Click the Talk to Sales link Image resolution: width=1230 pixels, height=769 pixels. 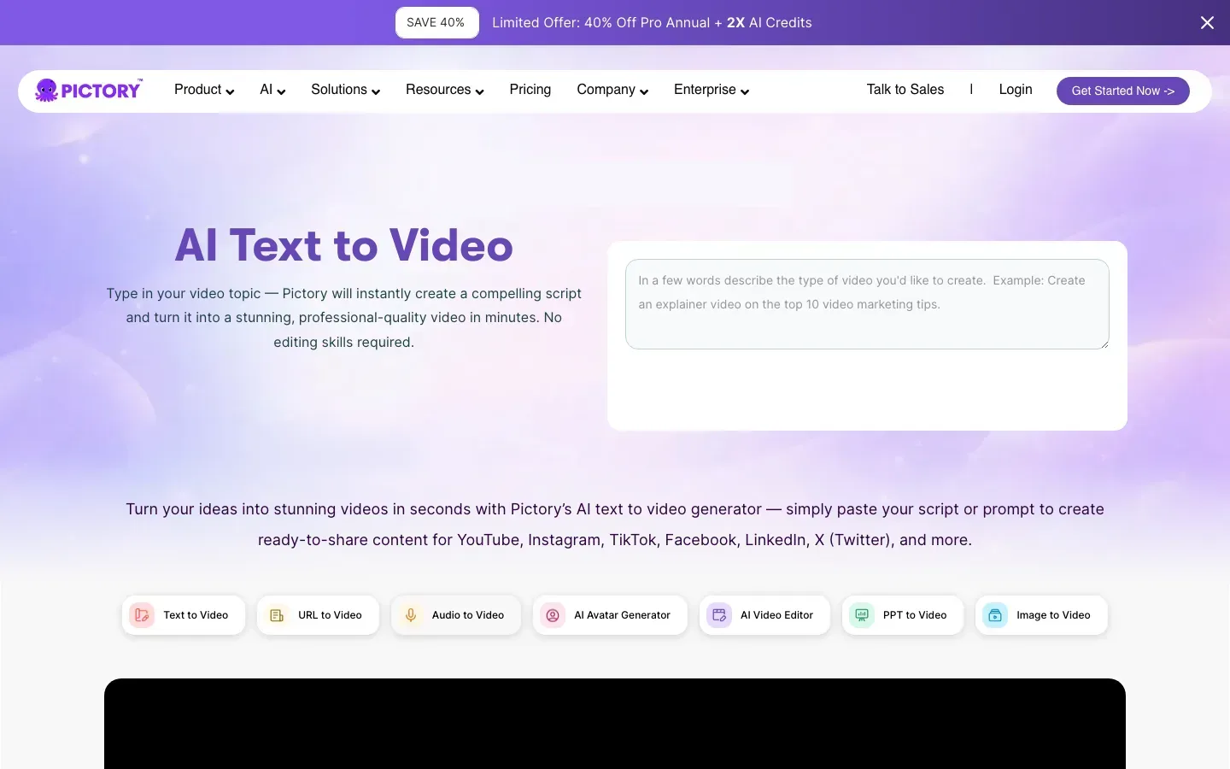(x=905, y=90)
